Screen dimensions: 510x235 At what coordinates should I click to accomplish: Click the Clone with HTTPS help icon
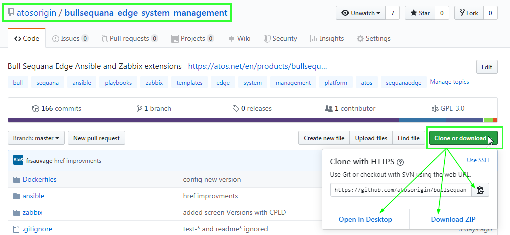pos(401,162)
